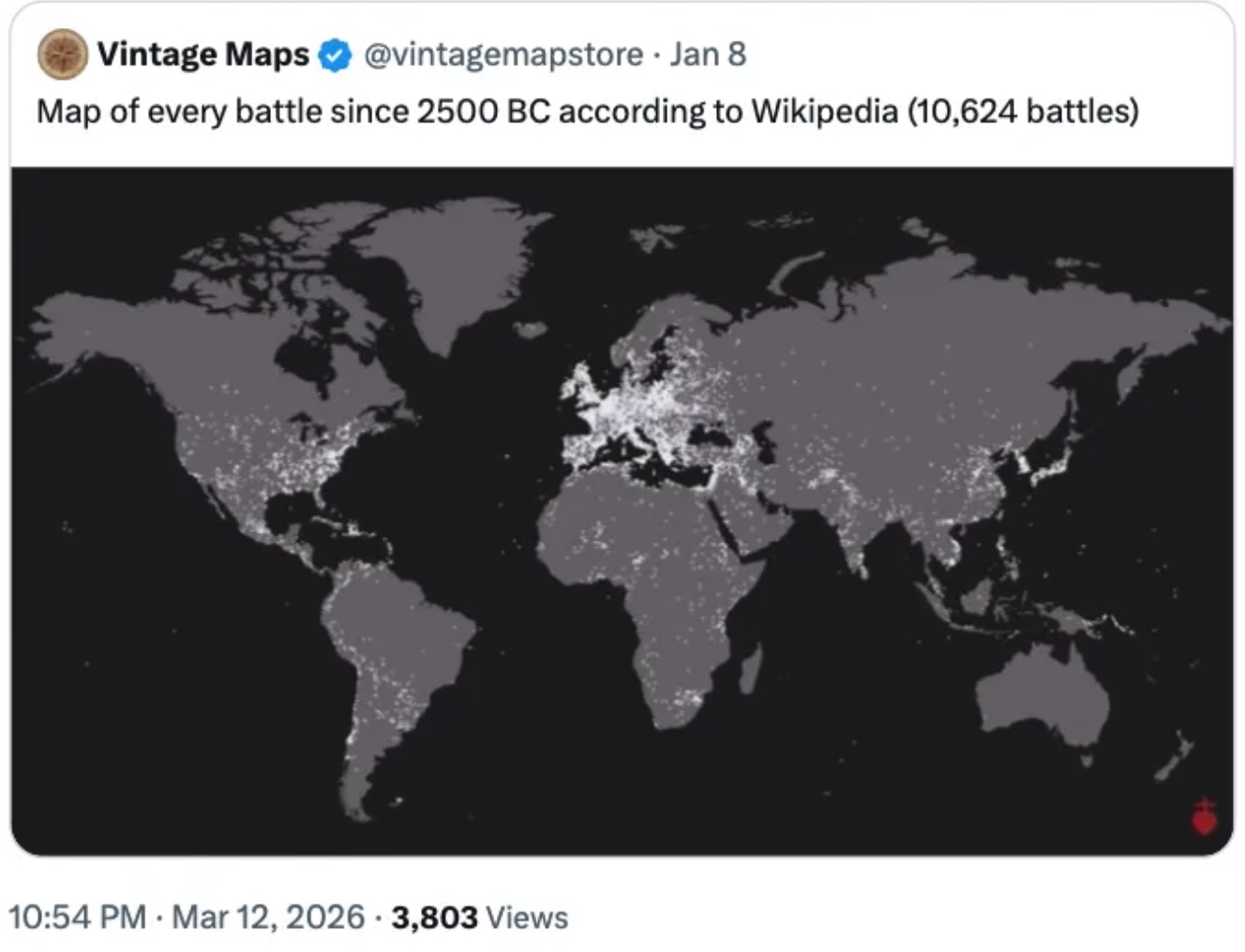
Task: Click the Vintage Maps profile avatar
Action: (x=62, y=54)
